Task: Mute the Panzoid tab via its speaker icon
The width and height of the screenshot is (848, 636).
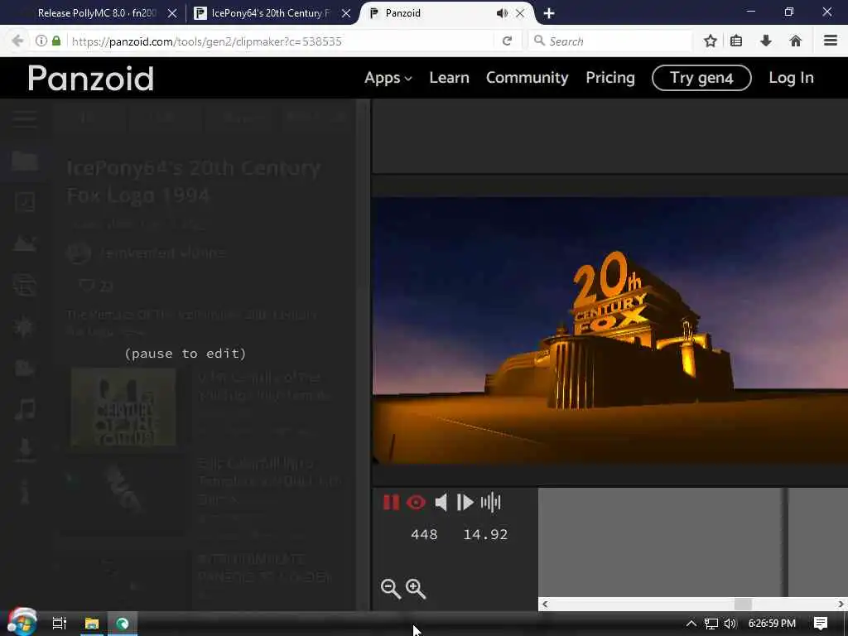Action: tap(502, 13)
